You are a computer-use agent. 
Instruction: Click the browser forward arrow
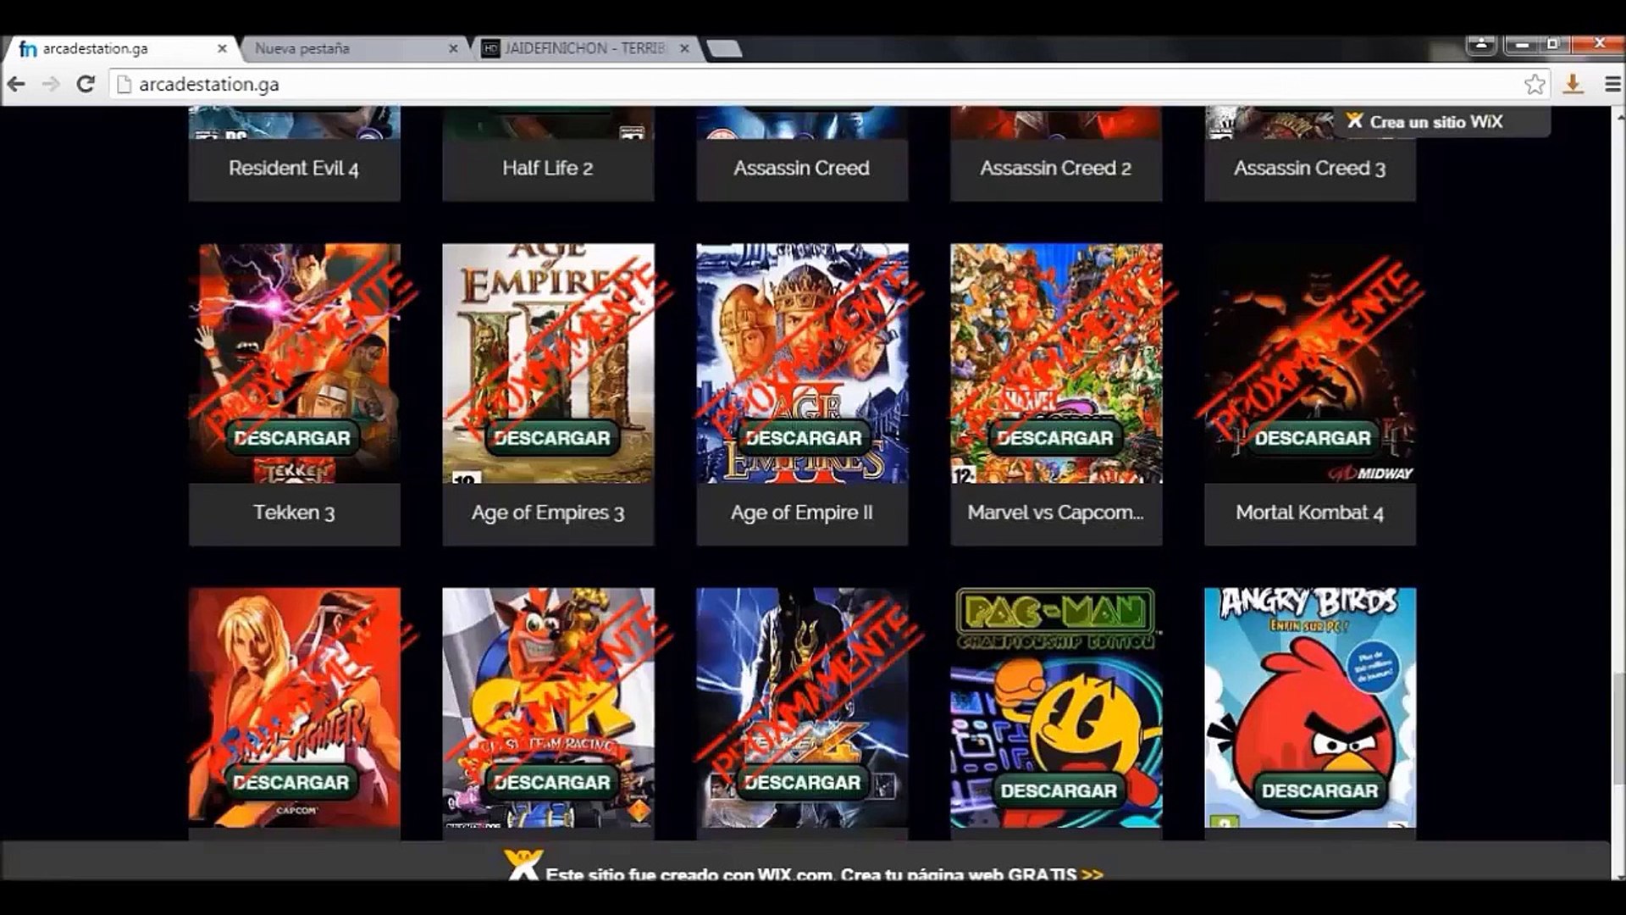tap(51, 84)
